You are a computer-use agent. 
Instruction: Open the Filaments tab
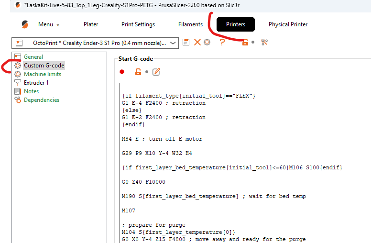click(190, 24)
